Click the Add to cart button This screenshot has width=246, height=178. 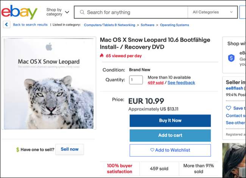pos(170,135)
